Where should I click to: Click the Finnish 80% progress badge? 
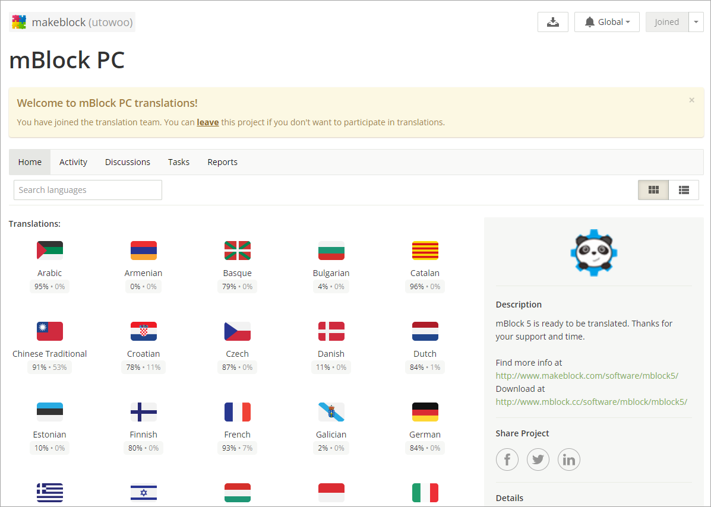[144, 448]
